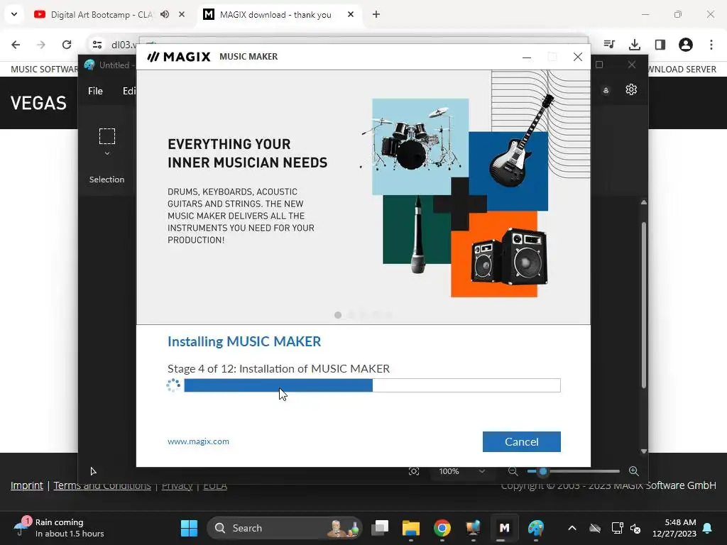Close the Digital Art Bootcamp tab
Image resolution: width=727 pixels, height=545 pixels.
[182, 14]
